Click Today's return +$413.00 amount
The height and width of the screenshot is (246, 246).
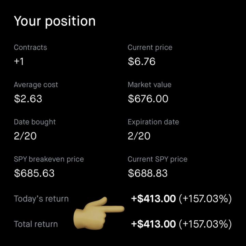[x=153, y=198]
